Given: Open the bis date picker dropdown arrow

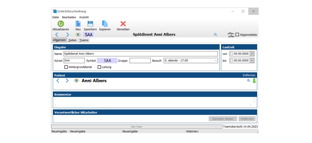Looking at the screenshot, I should pos(252,61).
